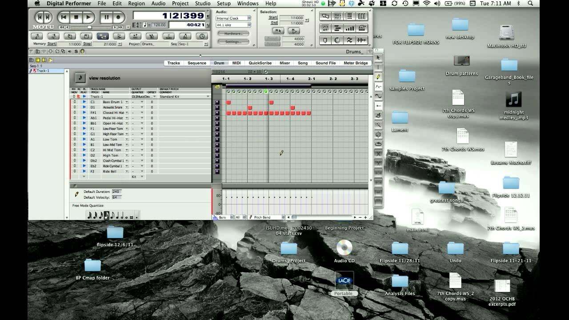Viewport: 569px width, 320px height.
Task: Open the Closed Hi Hat name dropdown
Action: point(126,112)
